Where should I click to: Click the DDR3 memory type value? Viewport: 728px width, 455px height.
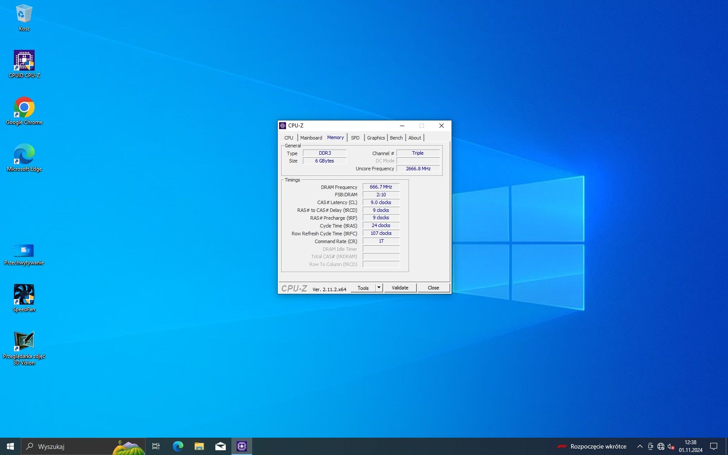tap(325, 153)
